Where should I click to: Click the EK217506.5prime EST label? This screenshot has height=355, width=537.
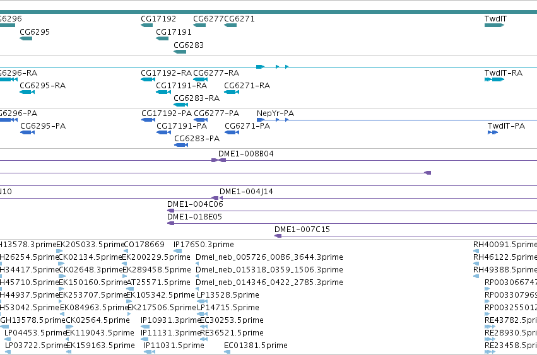[x=162, y=308]
